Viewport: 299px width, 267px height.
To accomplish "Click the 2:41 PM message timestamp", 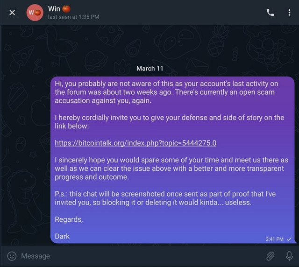I will 275,239.
